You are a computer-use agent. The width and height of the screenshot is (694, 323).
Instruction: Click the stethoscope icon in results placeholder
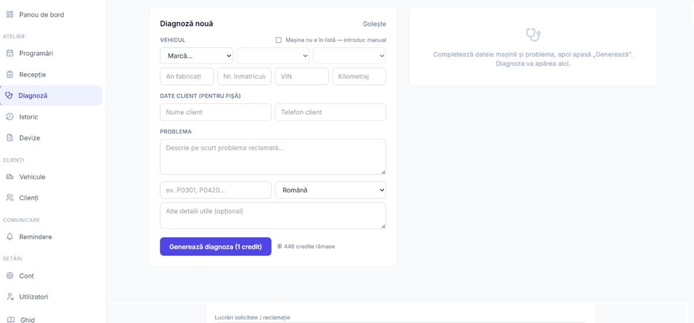(533, 35)
